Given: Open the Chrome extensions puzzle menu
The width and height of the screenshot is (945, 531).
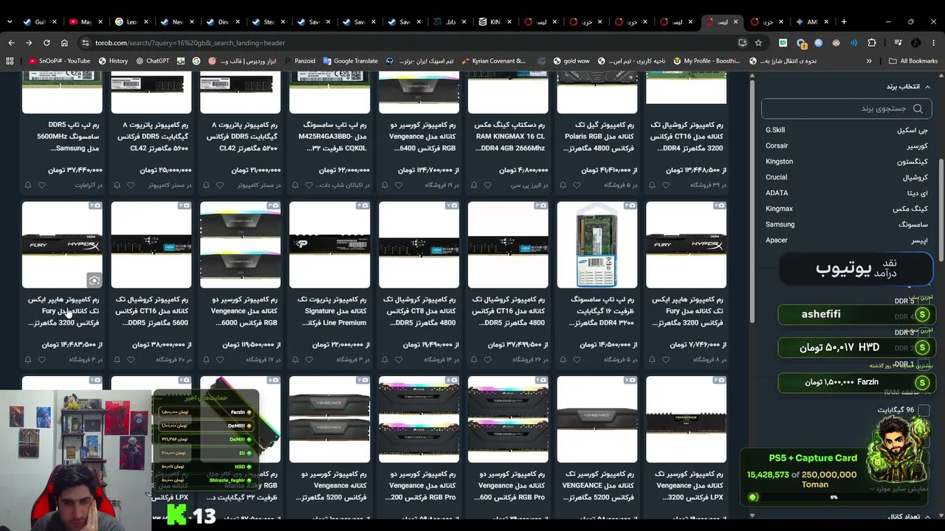Looking at the screenshot, I should 872,43.
